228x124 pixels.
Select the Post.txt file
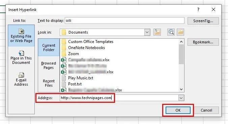click(x=72, y=84)
